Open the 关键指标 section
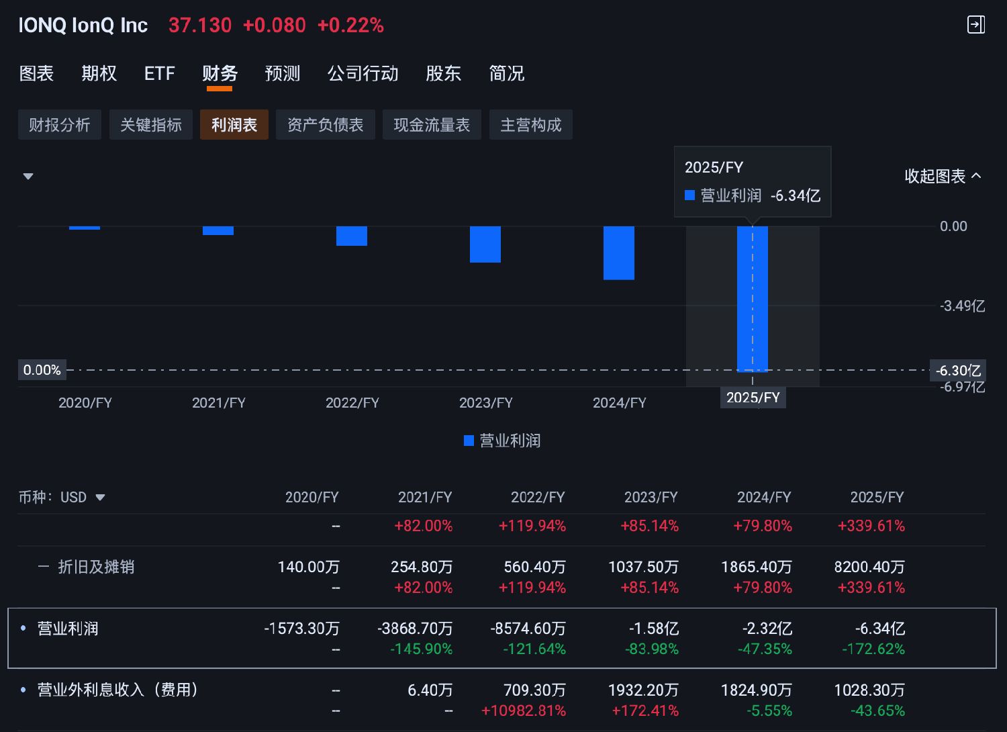Screen dimensions: 1007x732 pos(151,125)
